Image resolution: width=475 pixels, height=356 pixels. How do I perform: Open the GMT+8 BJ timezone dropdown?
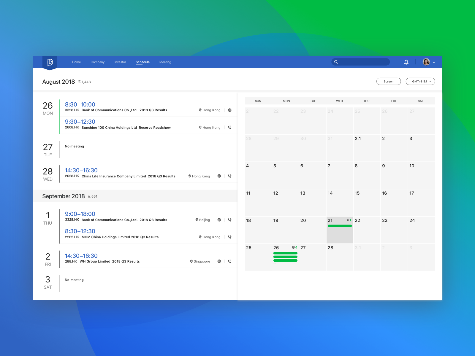(420, 81)
